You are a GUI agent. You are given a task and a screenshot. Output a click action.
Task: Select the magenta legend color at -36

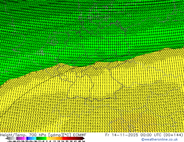[x=23, y=138]
